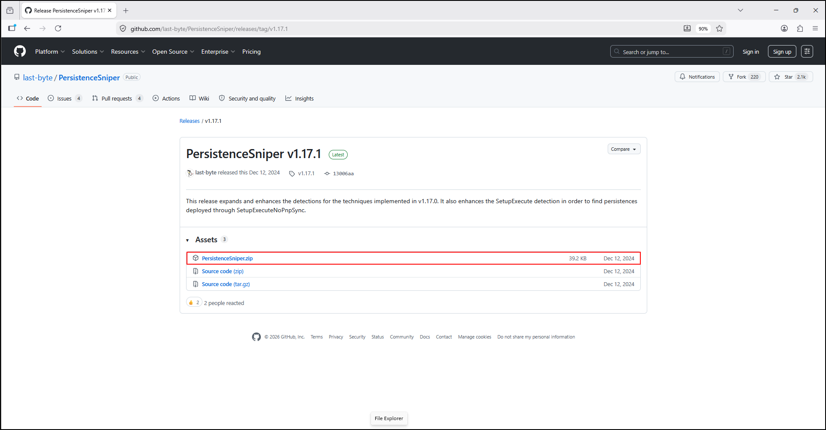Go to the Releases breadcrumb link
Screen dimensions: 826x430
[x=190, y=121]
